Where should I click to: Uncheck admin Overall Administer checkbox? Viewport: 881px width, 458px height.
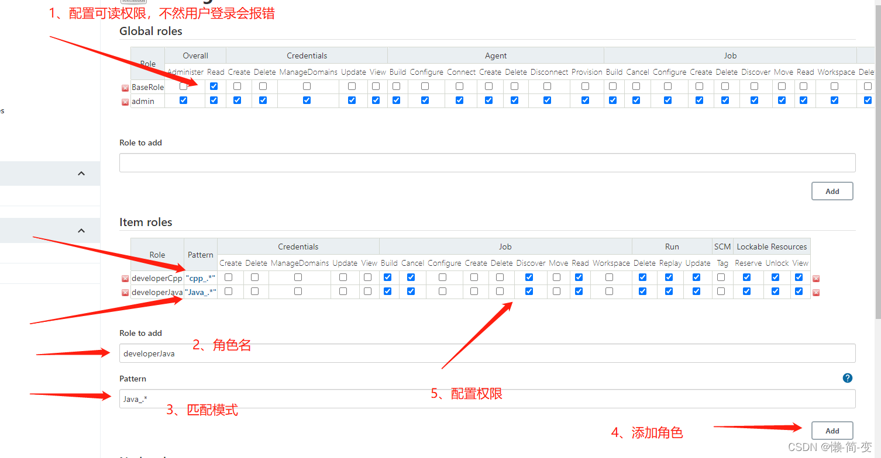184,100
